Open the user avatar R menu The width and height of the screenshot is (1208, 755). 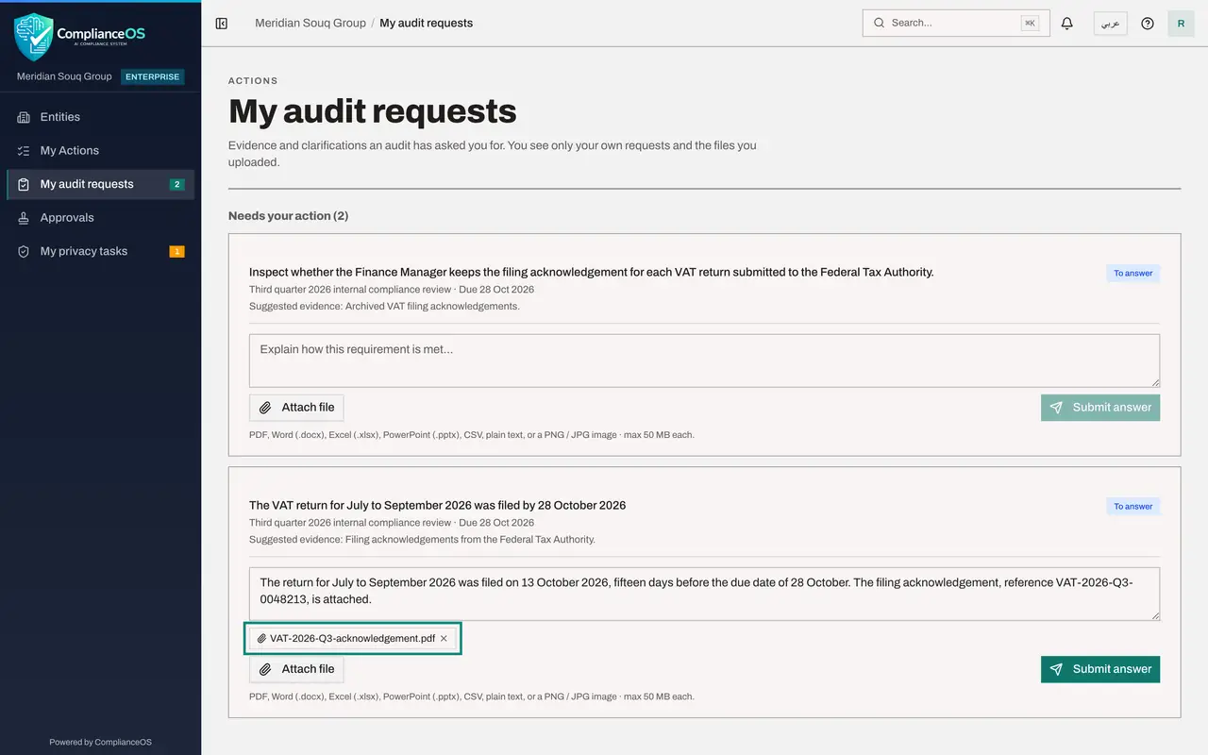click(x=1181, y=24)
